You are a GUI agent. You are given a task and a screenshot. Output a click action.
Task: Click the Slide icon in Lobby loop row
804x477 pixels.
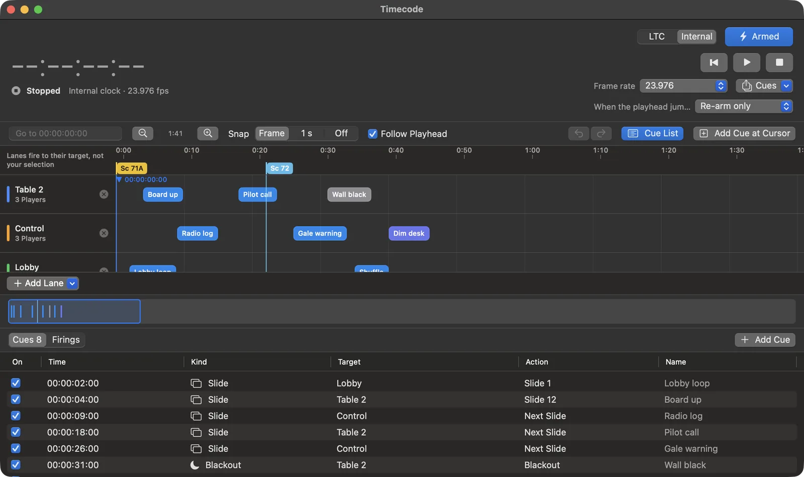[196, 384]
